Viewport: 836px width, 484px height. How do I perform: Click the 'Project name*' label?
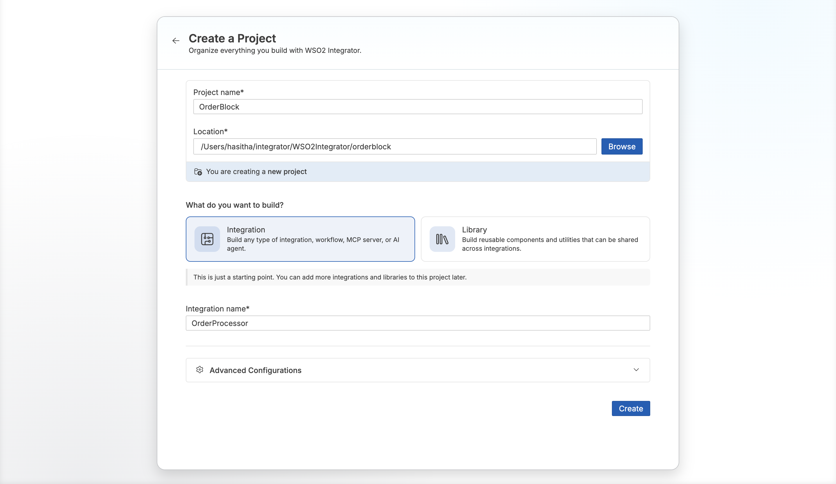point(219,92)
